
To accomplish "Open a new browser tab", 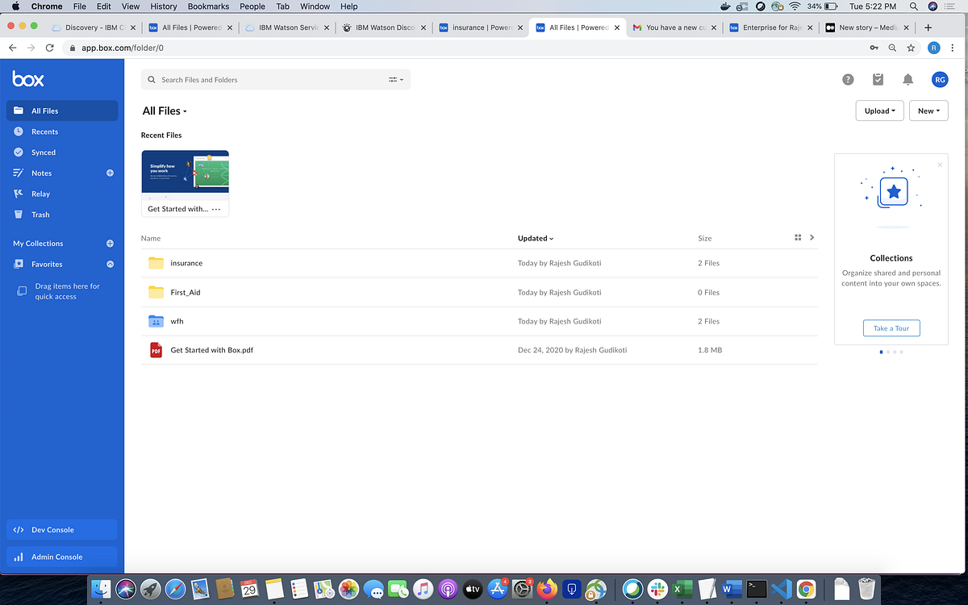I will pos(928,27).
